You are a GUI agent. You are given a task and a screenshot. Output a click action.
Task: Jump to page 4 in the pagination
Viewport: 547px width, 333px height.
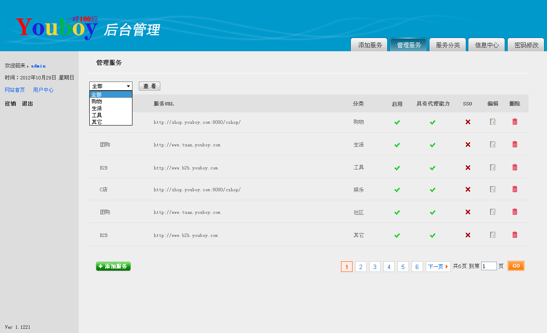tap(389, 267)
